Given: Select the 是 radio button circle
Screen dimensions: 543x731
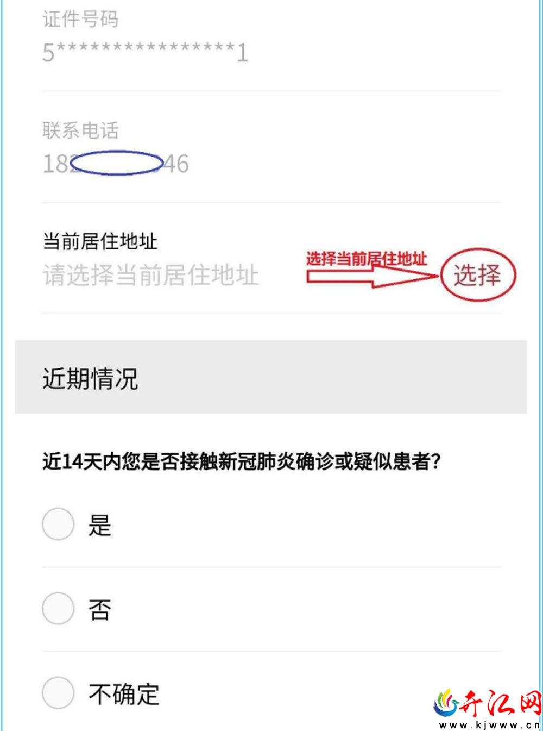Looking at the screenshot, I should (x=58, y=524).
